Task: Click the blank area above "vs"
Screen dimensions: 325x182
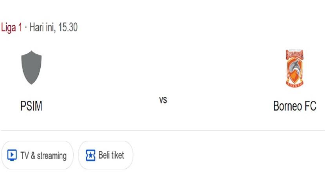Action: (163, 66)
